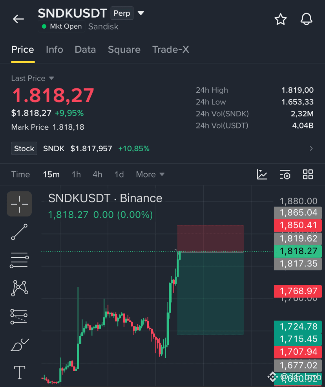Open the Last Price type dropdown
This screenshot has width=325, height=387.
click(x=51, y=78)
